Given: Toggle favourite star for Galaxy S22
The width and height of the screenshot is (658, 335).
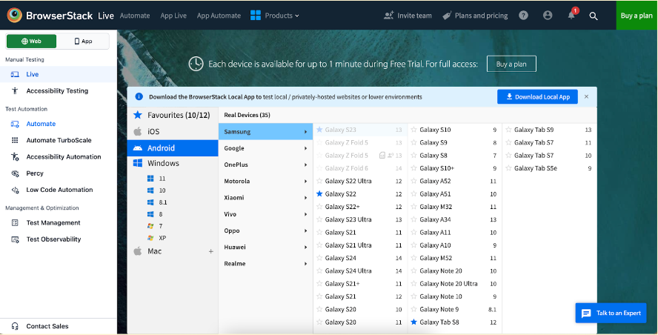Looking at the screenshot, I should (x=319, y=194).
